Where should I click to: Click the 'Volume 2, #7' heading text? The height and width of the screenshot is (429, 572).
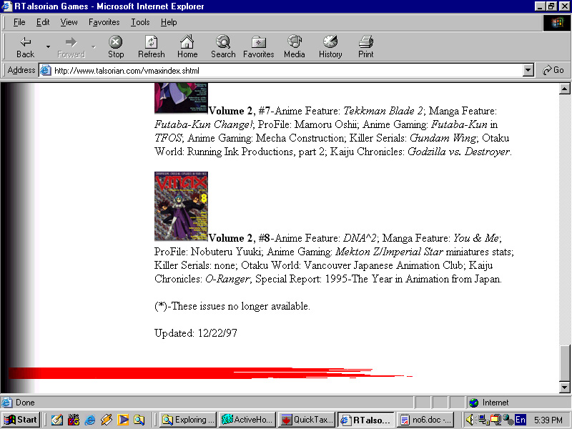240,111
